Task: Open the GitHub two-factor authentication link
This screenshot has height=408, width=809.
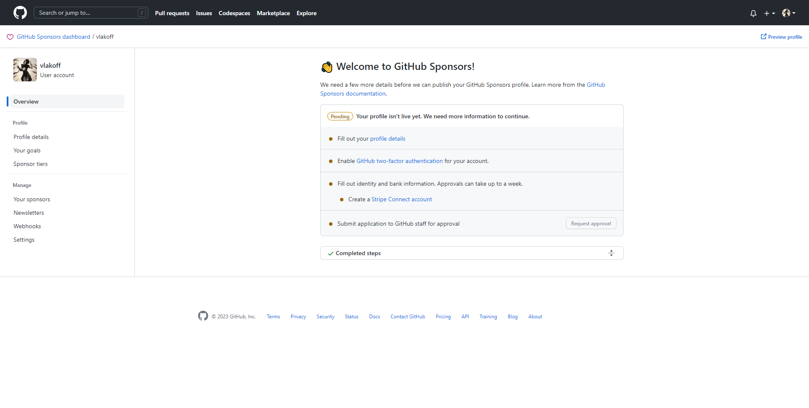Action: coord(399,160)
